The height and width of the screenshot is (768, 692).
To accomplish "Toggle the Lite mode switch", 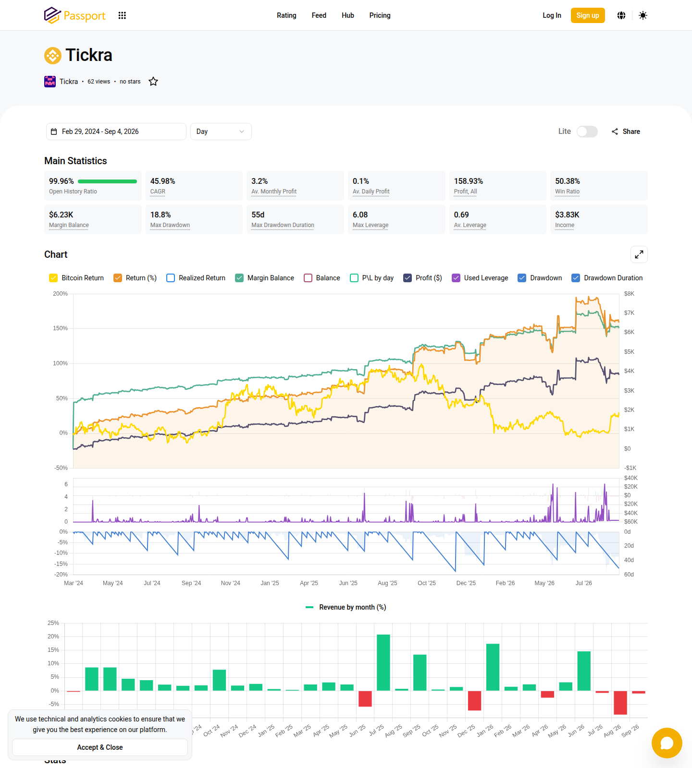I will click(587, 132).
